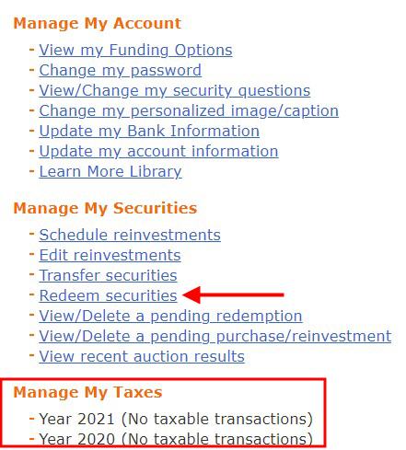The image size is (406, 450).
Task: Open View/Delete a pending redemption link
Action: tap(170, 316)
